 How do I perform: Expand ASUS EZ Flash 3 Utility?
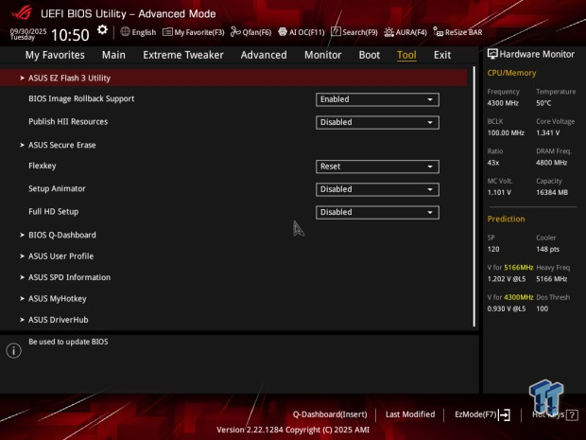click(x=233, y=78)
